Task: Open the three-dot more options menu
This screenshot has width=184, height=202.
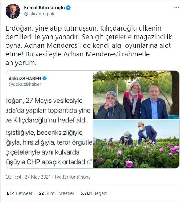Action: [177, 7]
